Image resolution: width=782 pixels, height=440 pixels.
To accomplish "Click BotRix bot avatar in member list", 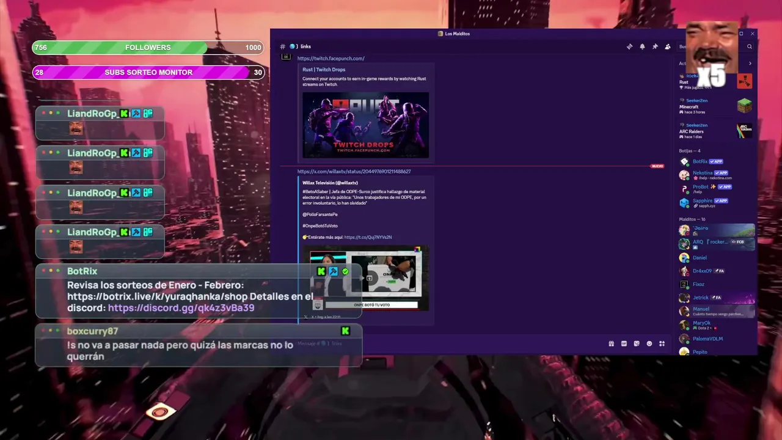I will 684,162.
